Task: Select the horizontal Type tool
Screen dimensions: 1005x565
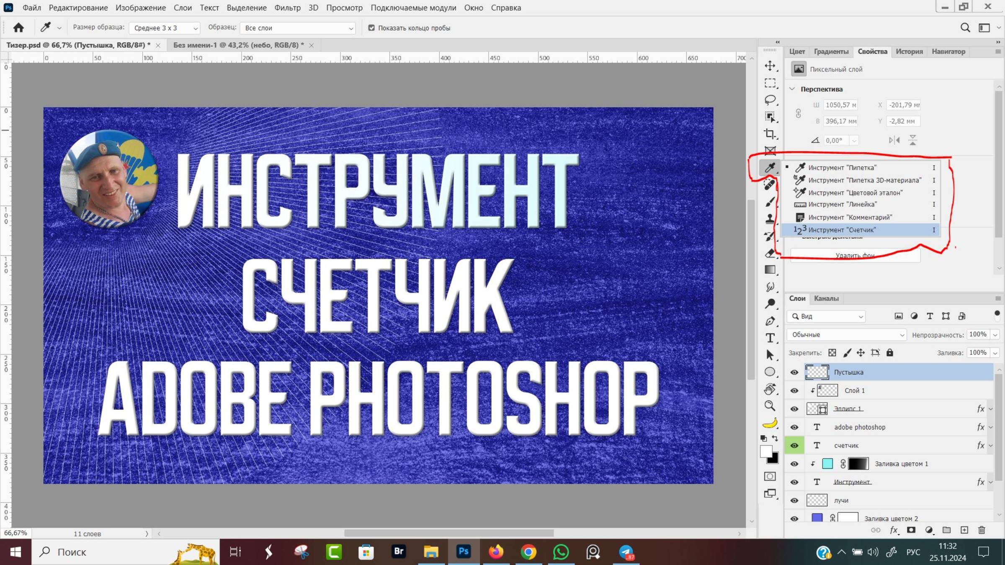Action: point(770,338)
